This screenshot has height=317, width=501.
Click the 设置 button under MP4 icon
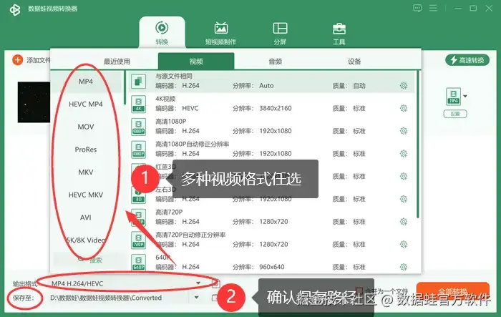(455, 114)
